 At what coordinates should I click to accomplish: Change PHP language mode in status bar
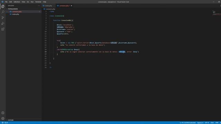pos(217,123)
